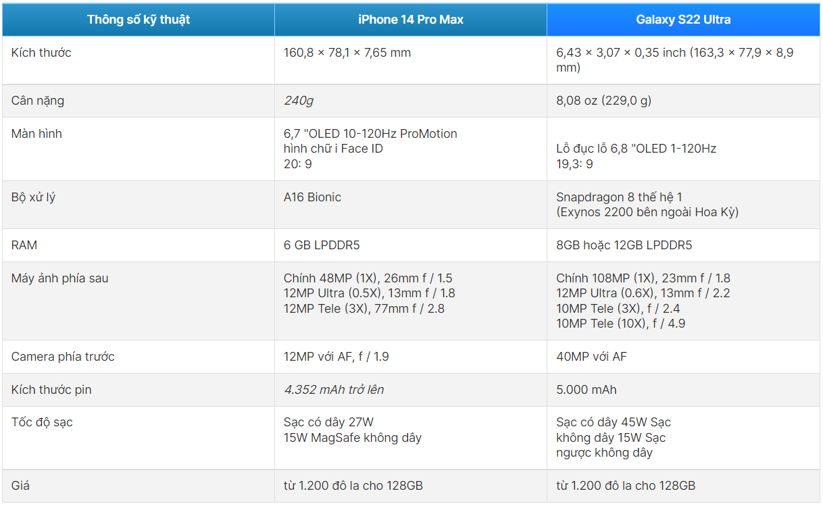This screenshot has width=823, height=506.
Task: Select the '40MP với AF' cell
Action: click(683, 357)
